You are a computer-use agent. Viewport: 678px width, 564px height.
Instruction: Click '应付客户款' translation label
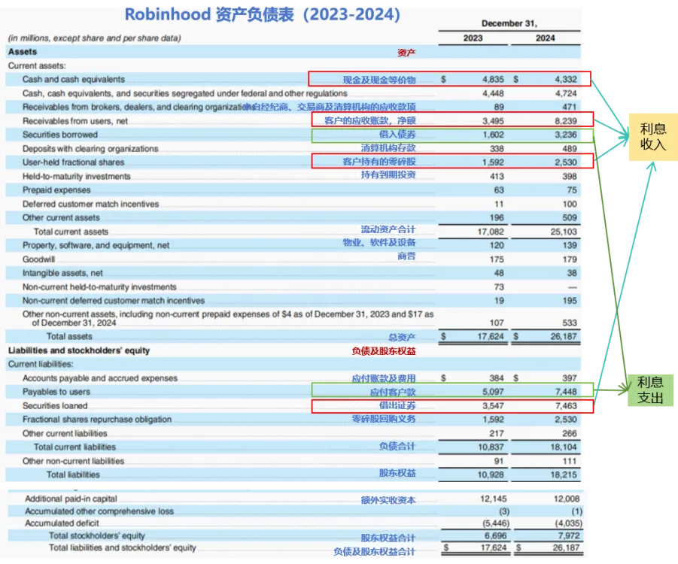393,393
